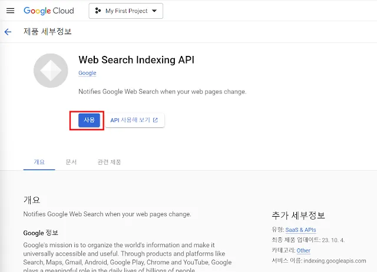
Task: Click the external link icon on API 사용해 보기
Action: coord(156,120)
